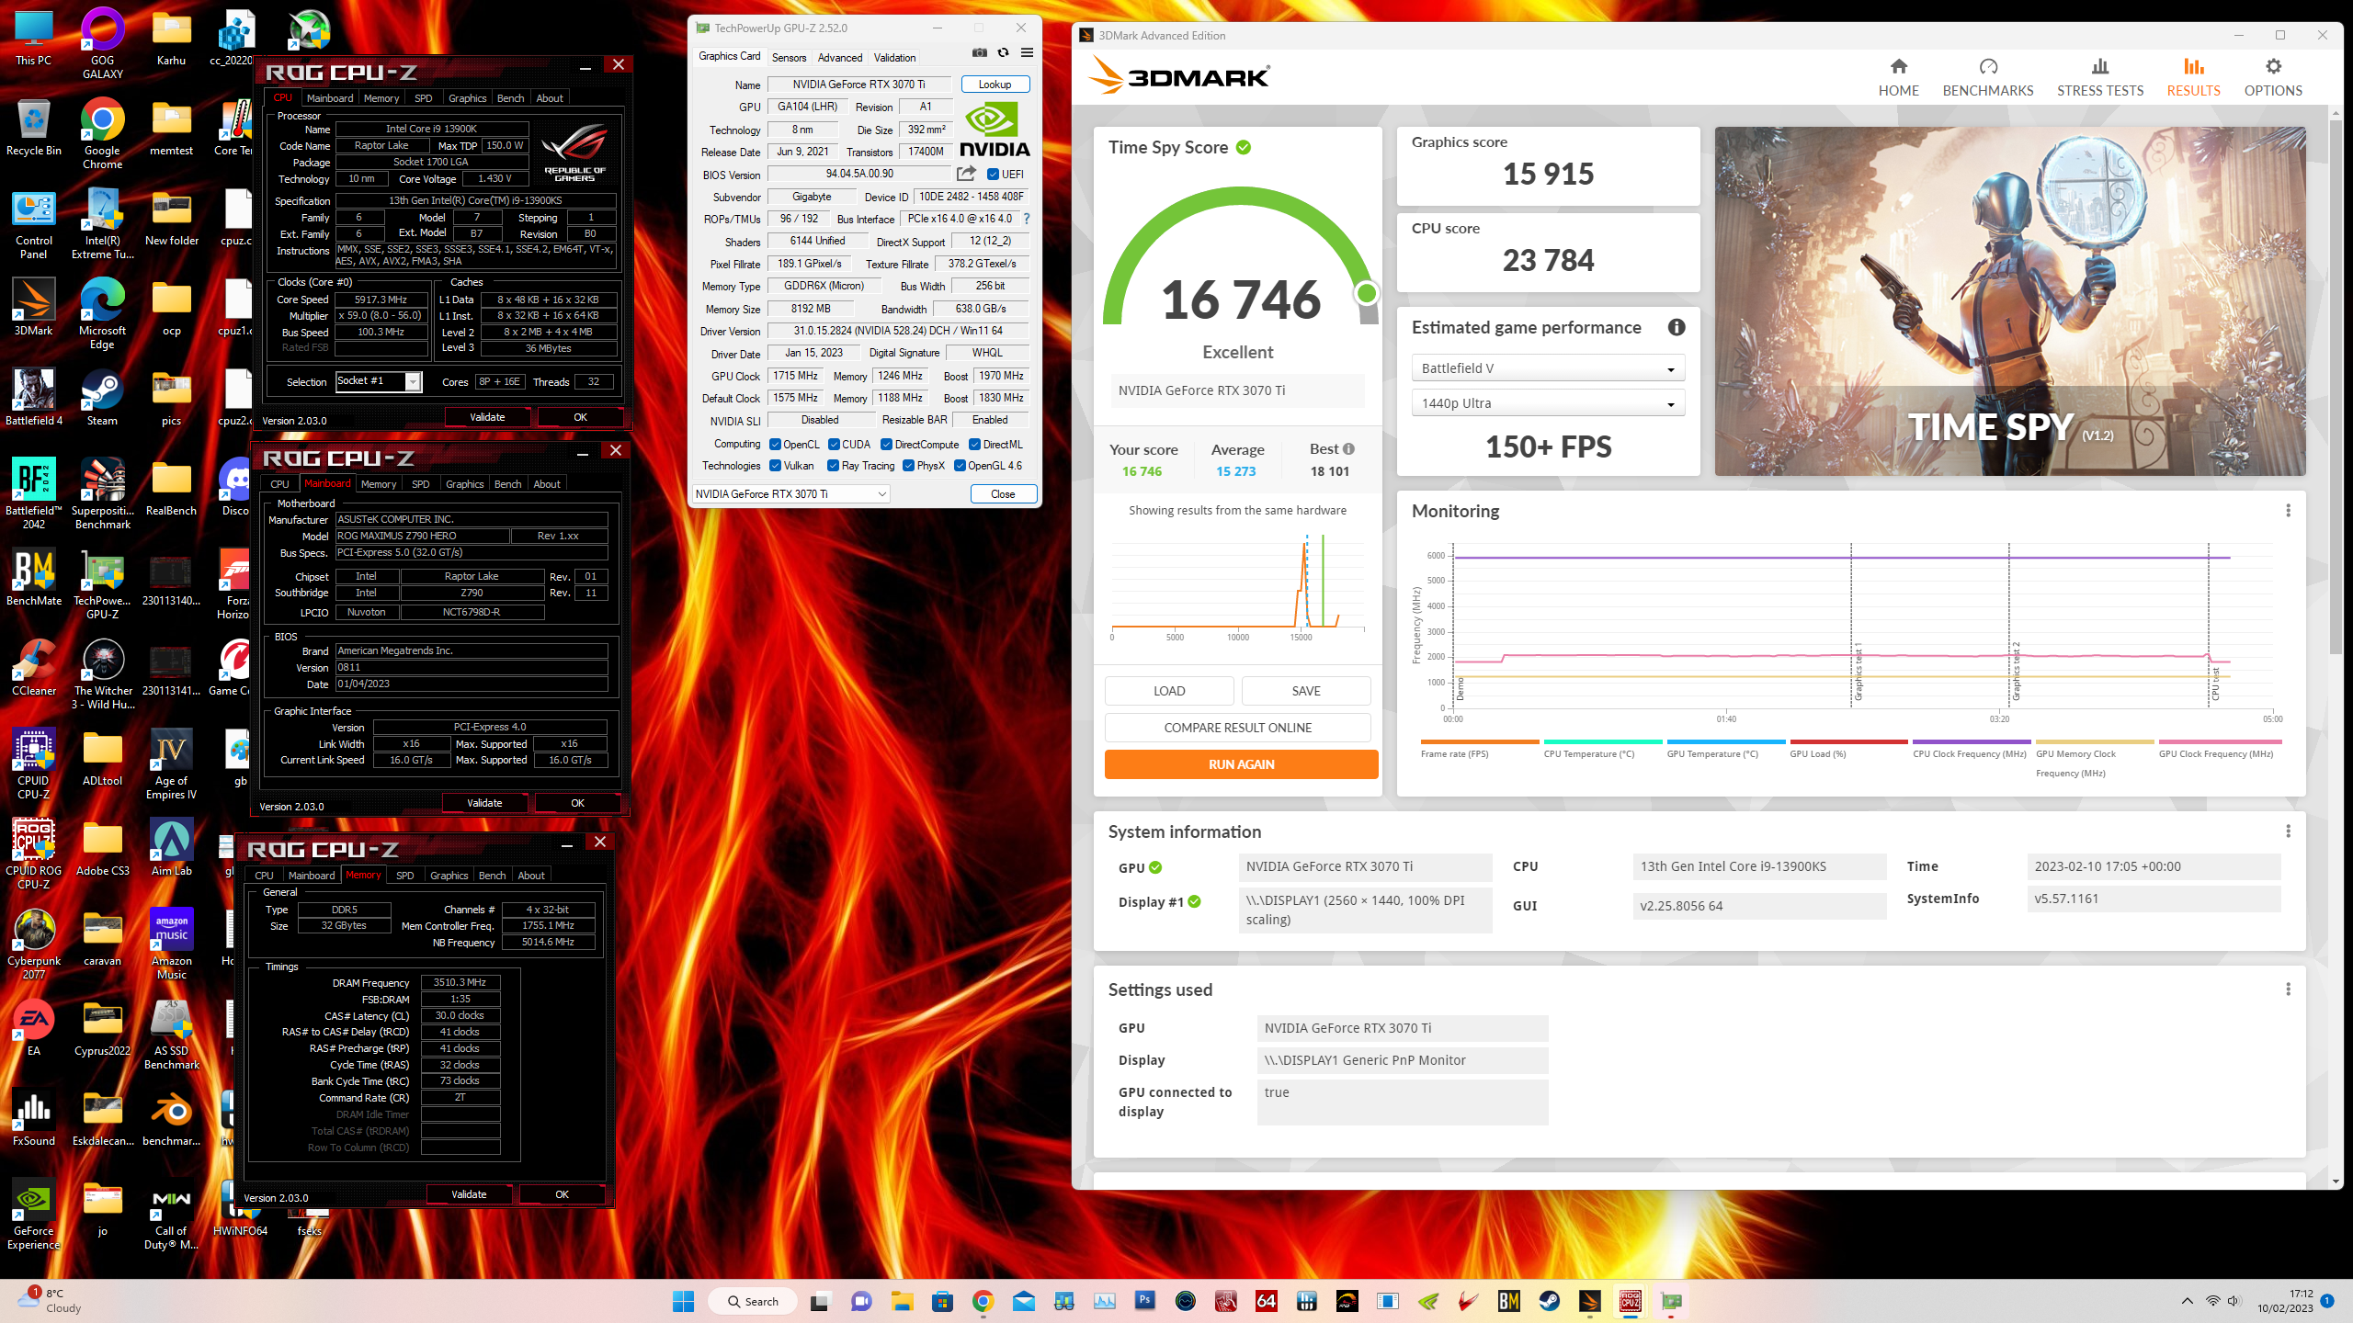Toggle DirectML checkbox in GPU-Z
Image resolution: width=2353 pixels, height=1323 pixels.
click(x=974, y=445)
